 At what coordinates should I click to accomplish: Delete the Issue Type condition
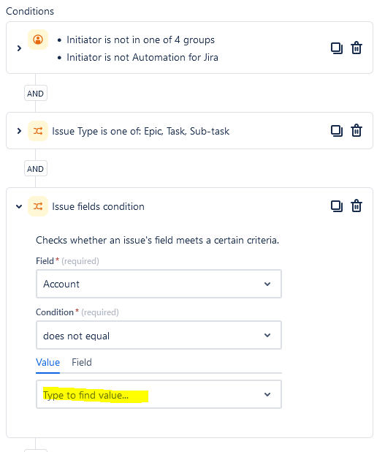357,130
